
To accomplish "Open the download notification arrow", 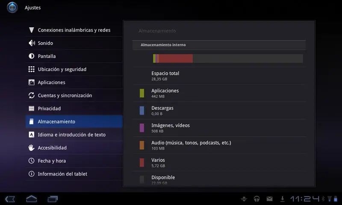I will (x=282, y=199).
